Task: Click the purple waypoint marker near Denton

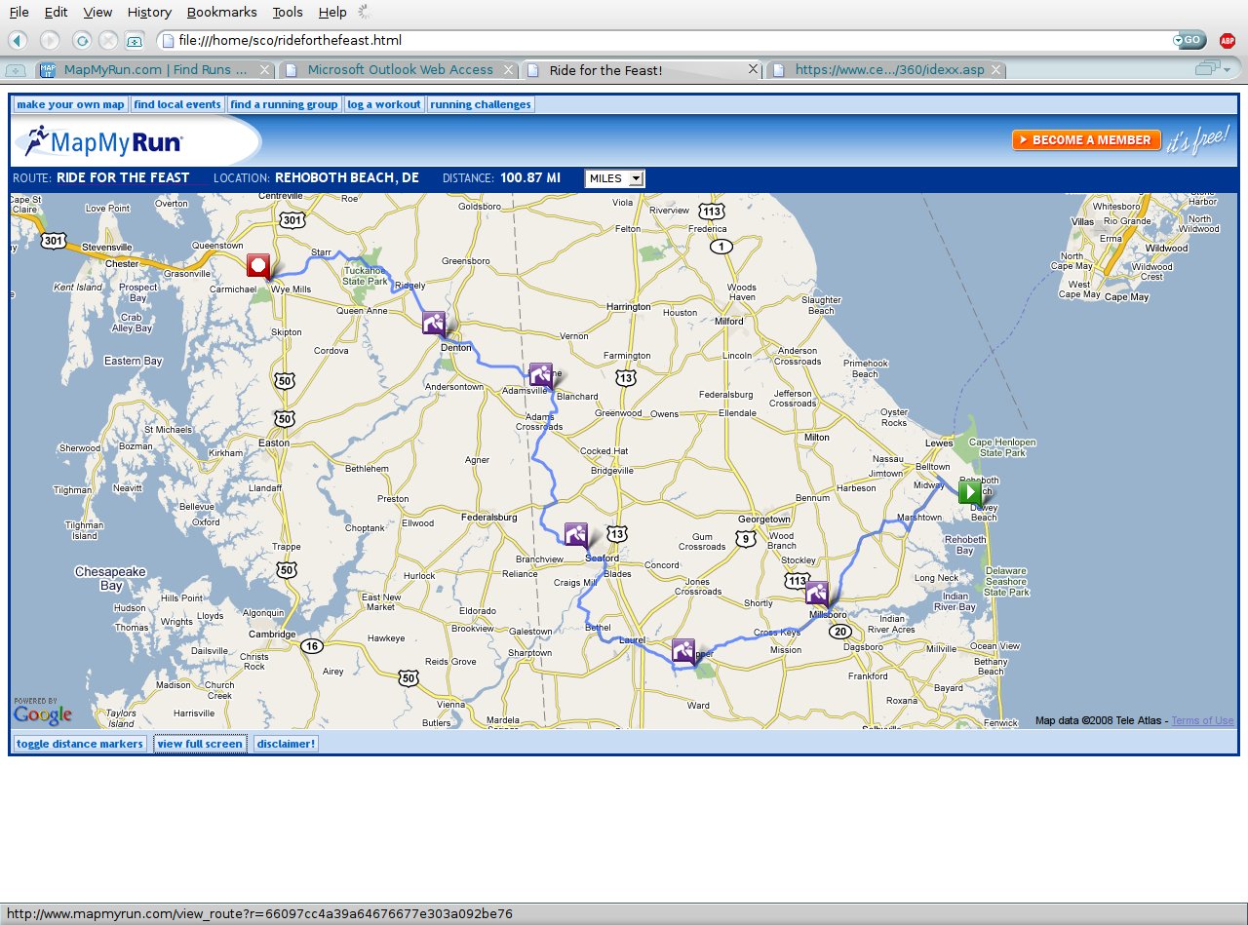Action: click(434, 323)
